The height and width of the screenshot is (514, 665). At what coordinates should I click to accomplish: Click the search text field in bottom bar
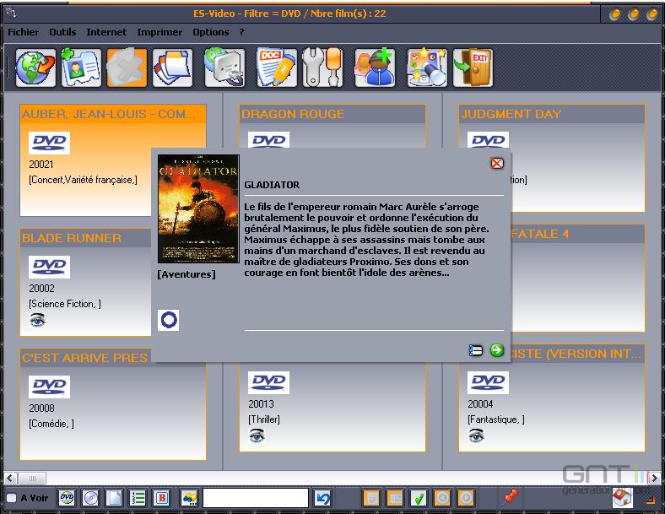(x=256, y=498)
